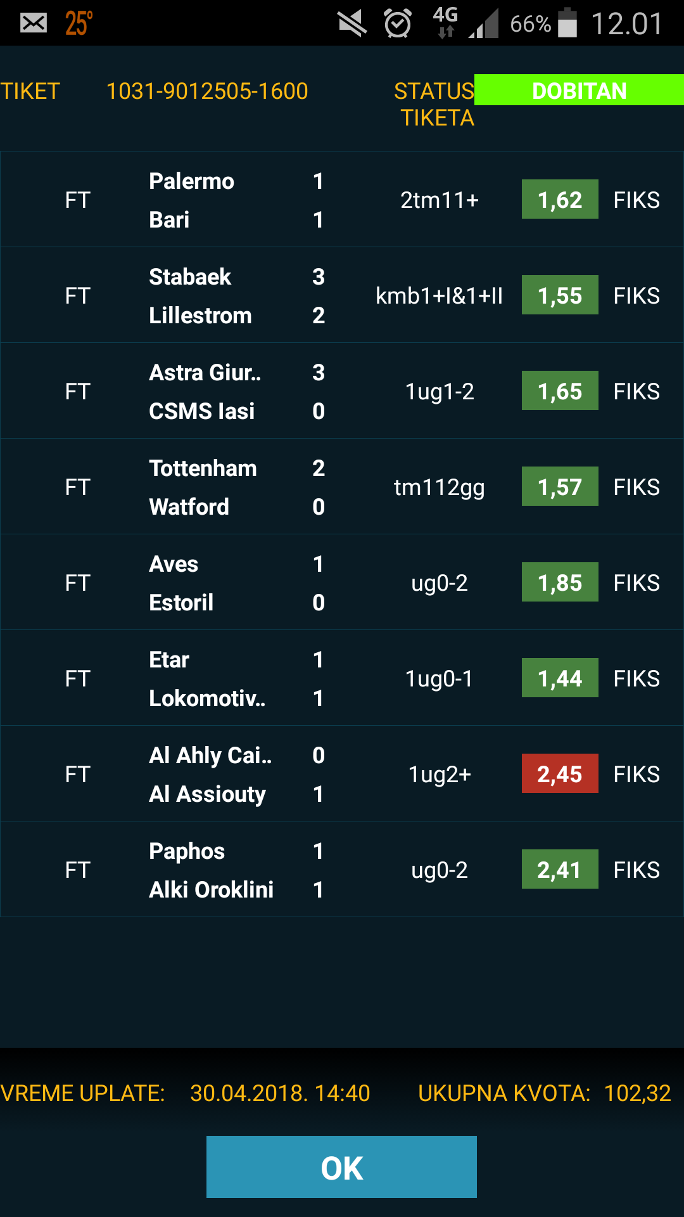Select the 2,41 odds for Paphos match
The image size is (684, 1217).
tap(560, 869)
